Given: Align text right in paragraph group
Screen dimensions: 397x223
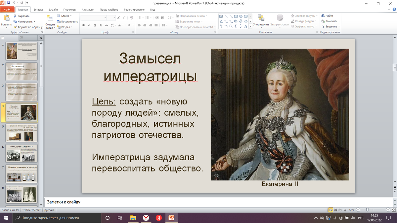Looking at the screenshot, I should 150,25.
